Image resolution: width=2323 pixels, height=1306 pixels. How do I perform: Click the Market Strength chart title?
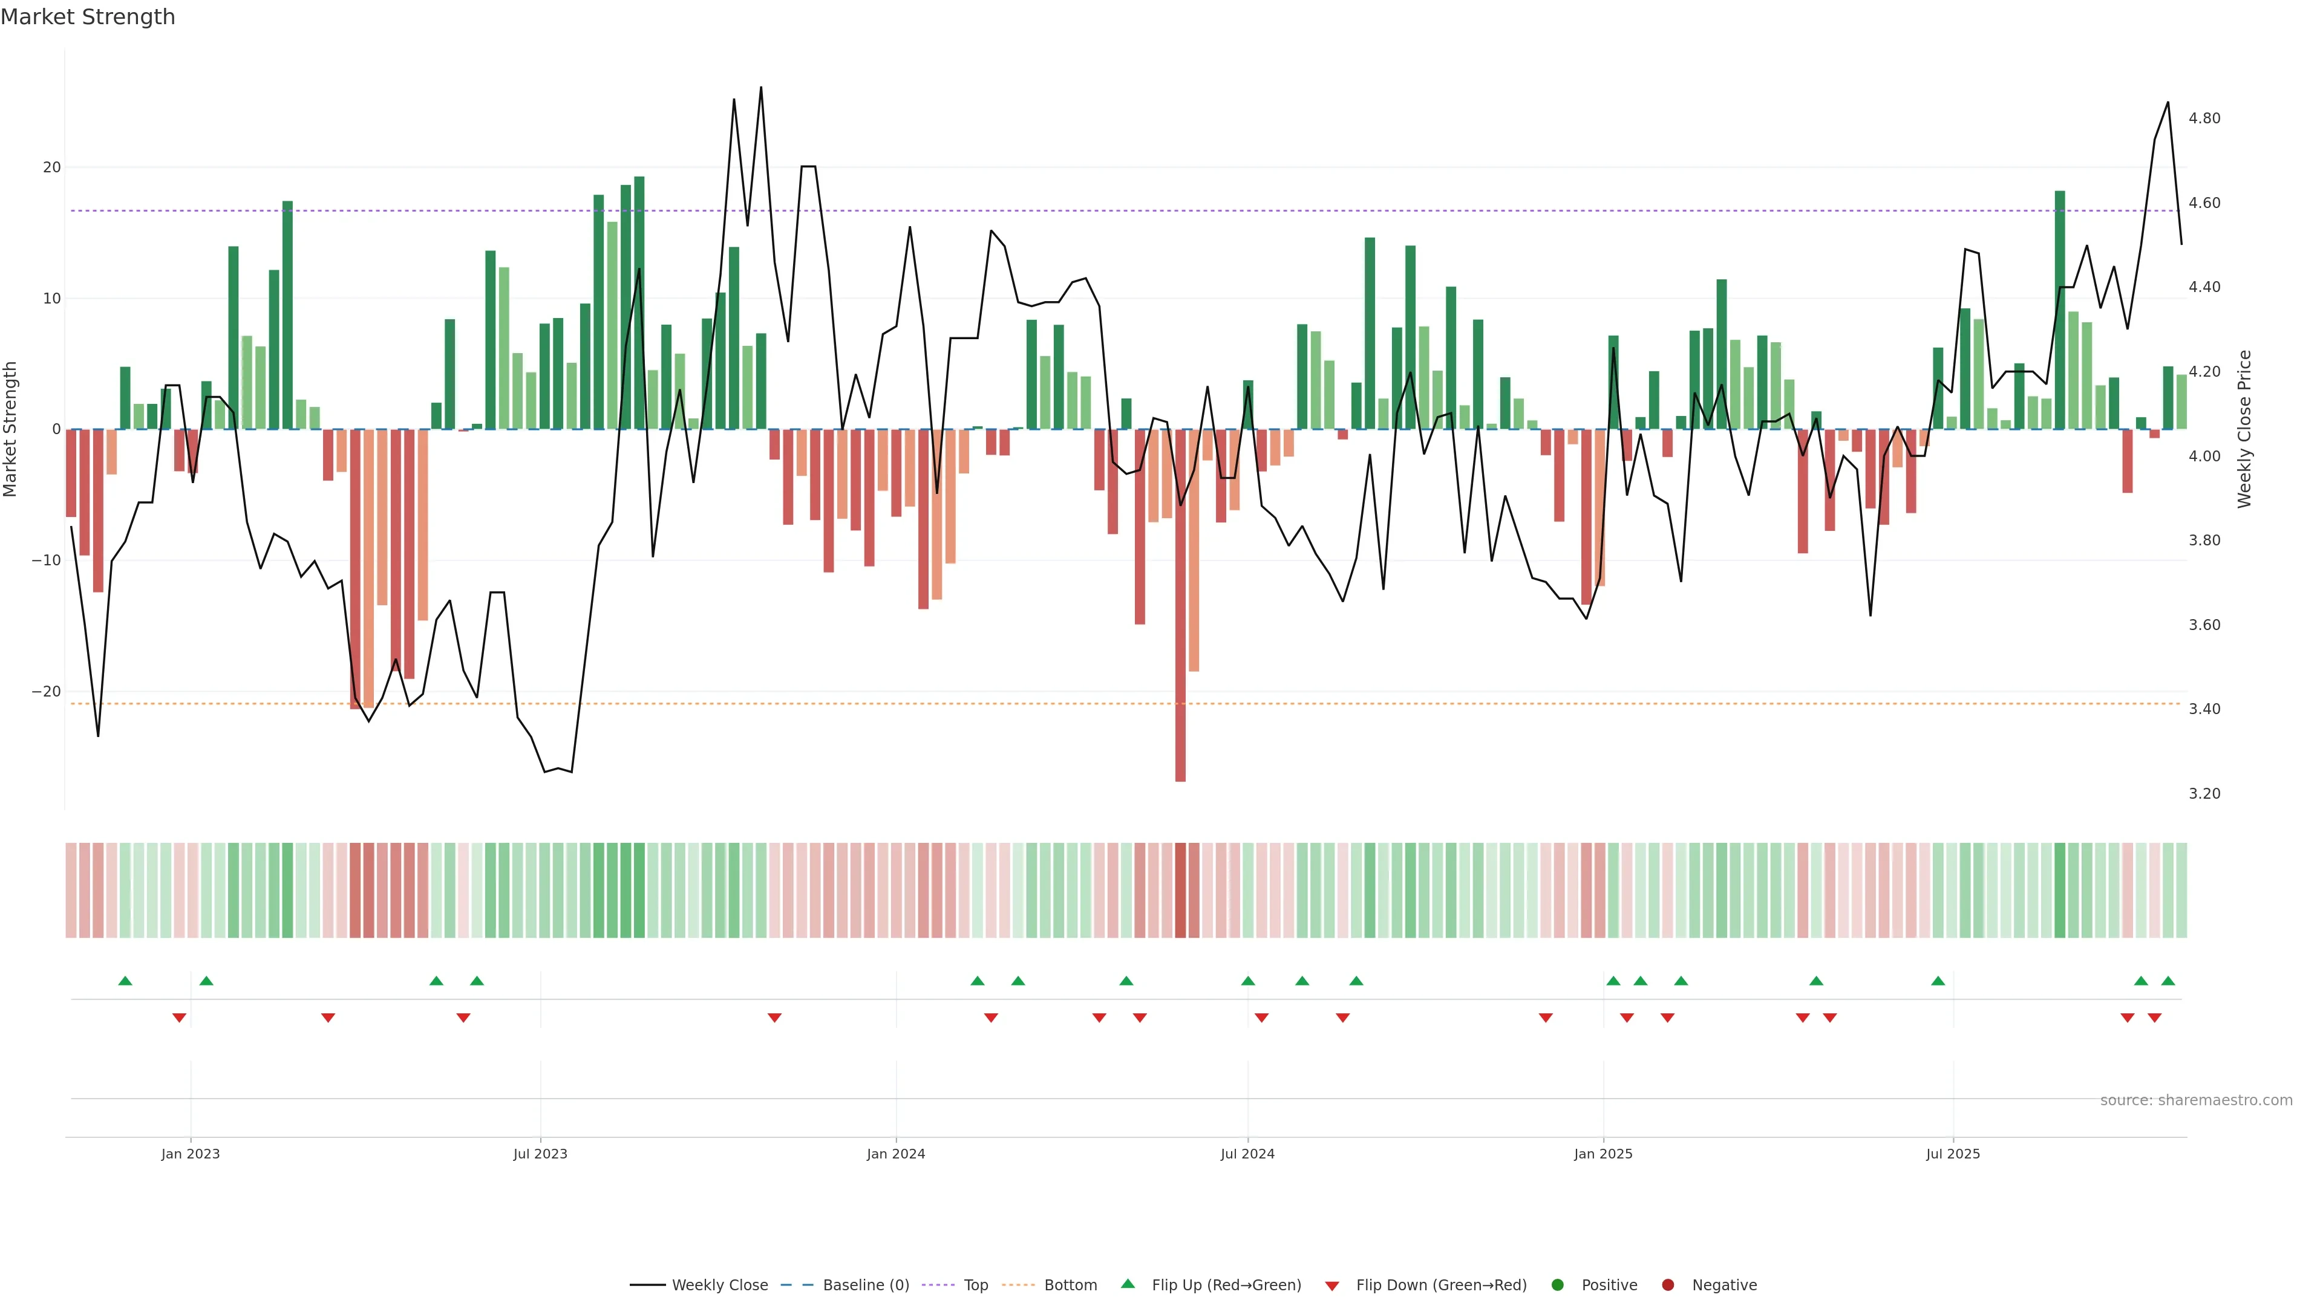point(88,17)
